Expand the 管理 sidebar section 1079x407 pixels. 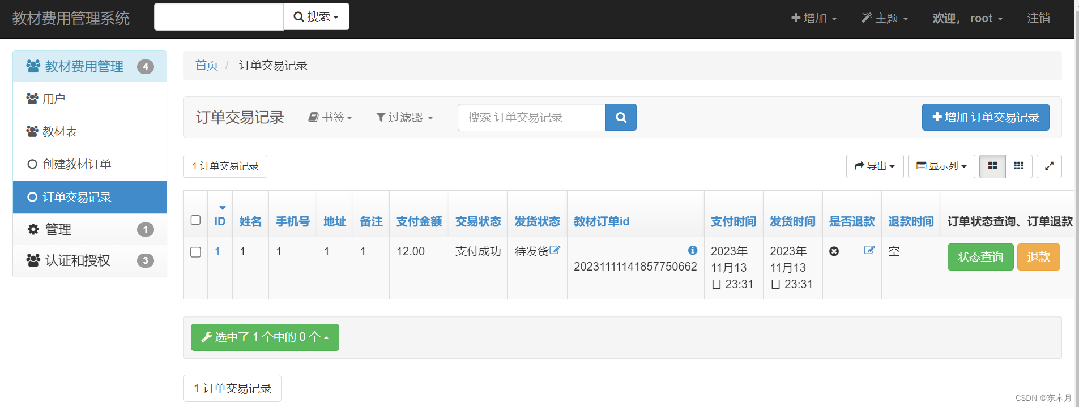pos(89,229)
